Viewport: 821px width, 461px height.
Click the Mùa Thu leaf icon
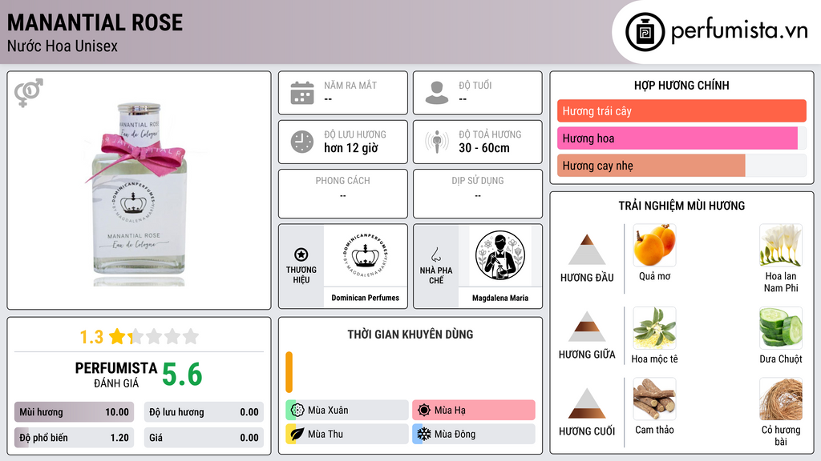point(297,434)
